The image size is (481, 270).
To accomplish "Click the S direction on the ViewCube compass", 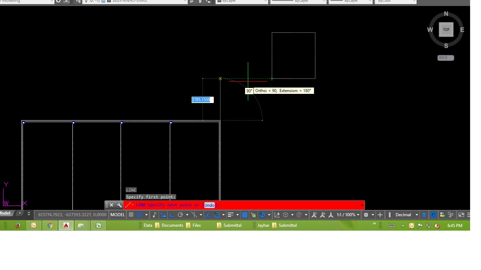I will click(x=446, y=46).
